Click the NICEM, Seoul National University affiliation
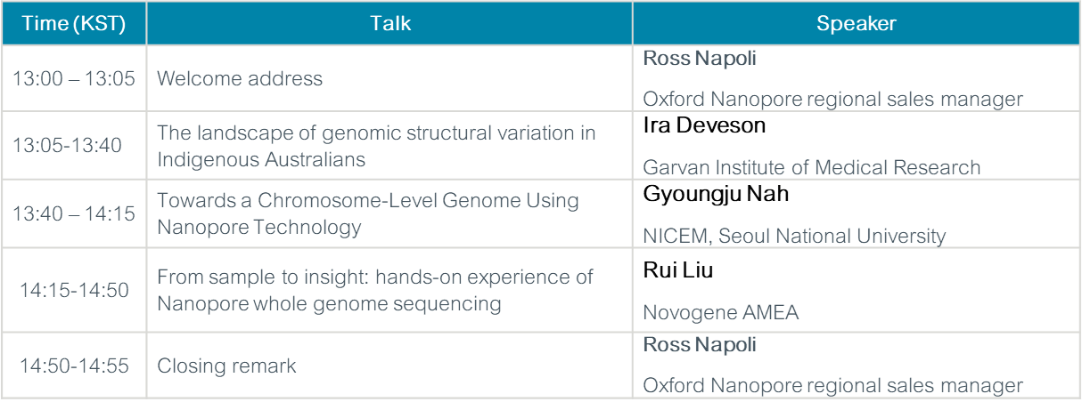The width and height of the screenshot is (1082, 410). pyautogui.click(x=794, y=236)
